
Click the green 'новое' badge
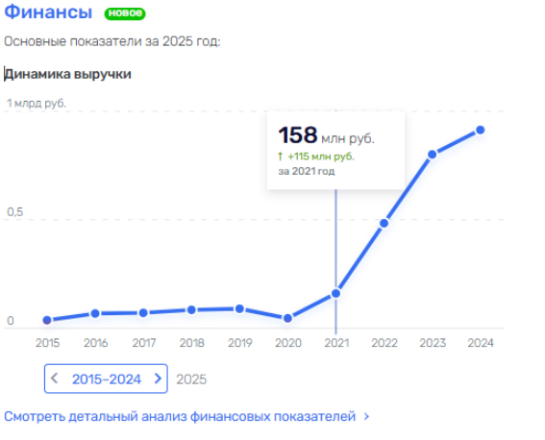[125, 13]
